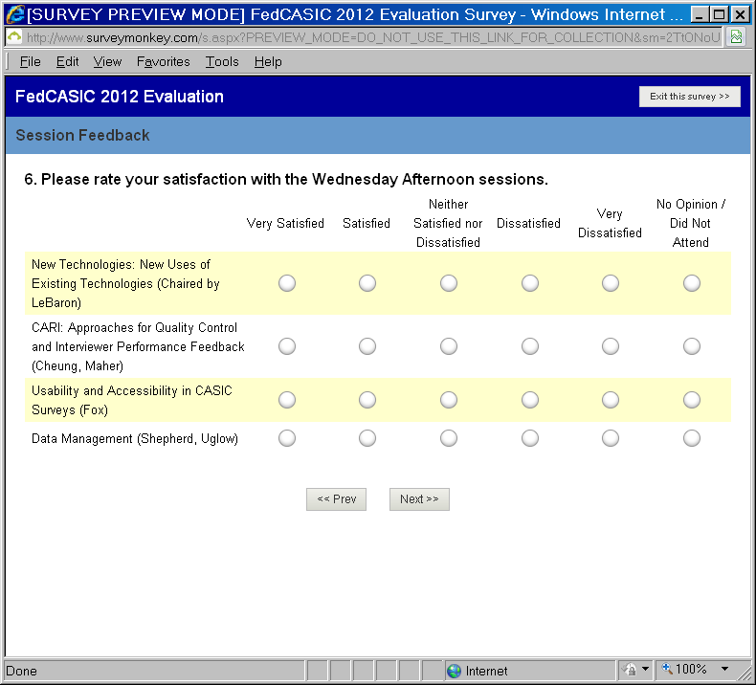
Task: Click the Internet Explorer logo in title bar
Action: [x=15, y=14]
